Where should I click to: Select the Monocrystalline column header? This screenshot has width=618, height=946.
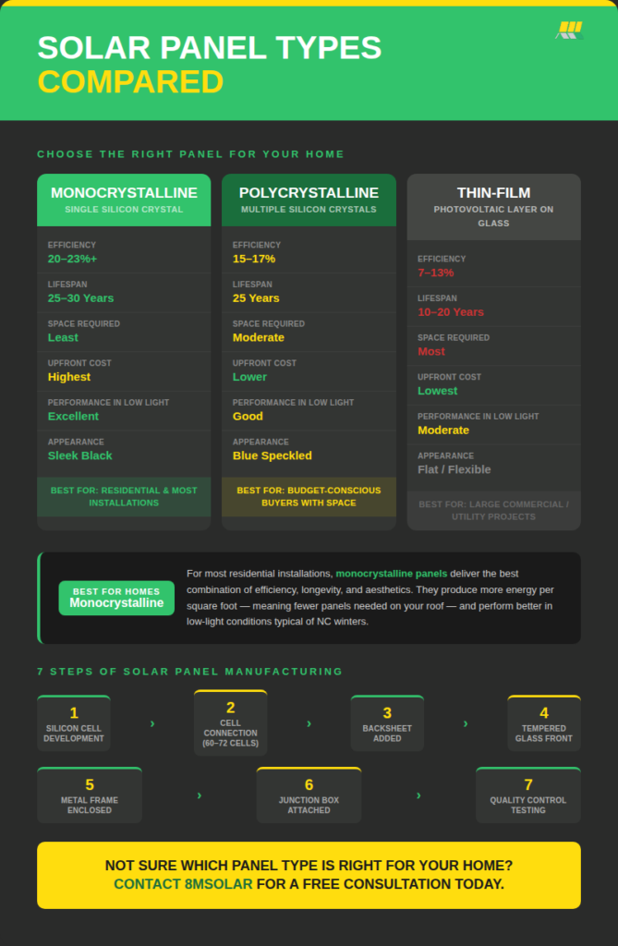124,200
